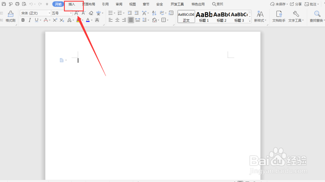Center align text

coord(117,20)
